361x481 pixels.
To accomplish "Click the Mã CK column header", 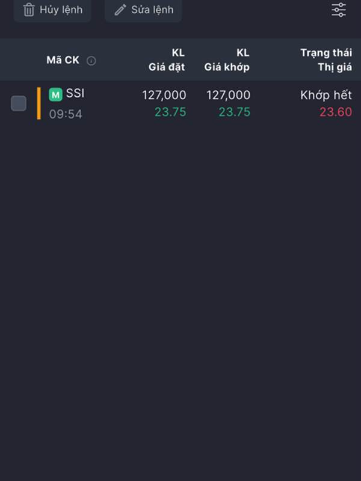I will tap(63, 60).
